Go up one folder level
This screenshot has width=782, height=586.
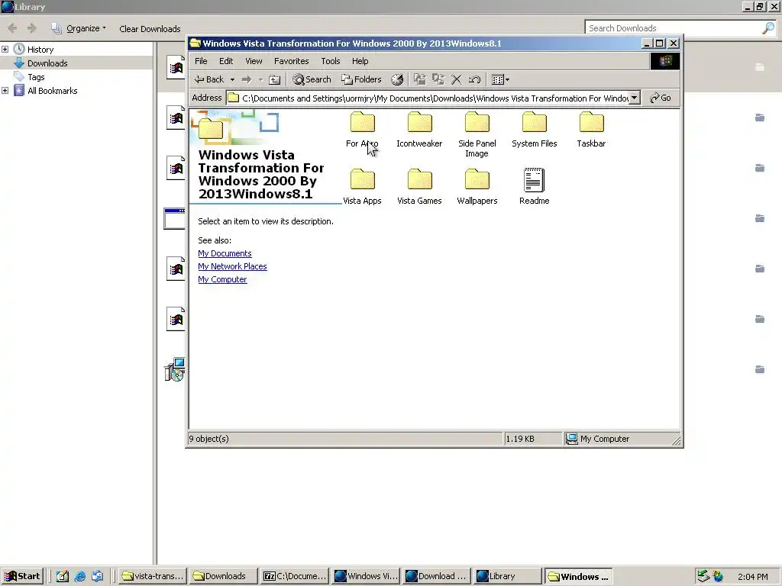tap(274, 79)
